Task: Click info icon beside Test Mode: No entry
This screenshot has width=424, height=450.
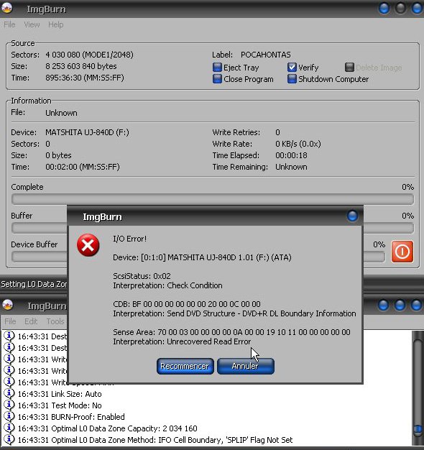Action: (x=9, y=405)
